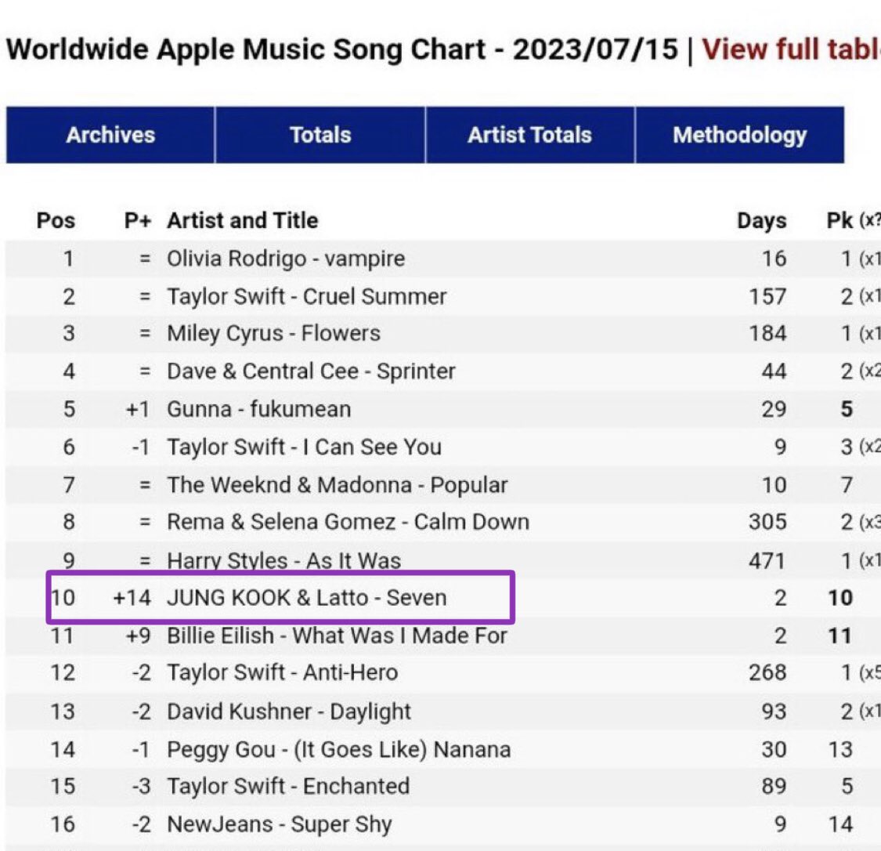Click Taylor Swift - Cruel Summer entry
The height and width of the screenshot is (851, 881).
306,296
